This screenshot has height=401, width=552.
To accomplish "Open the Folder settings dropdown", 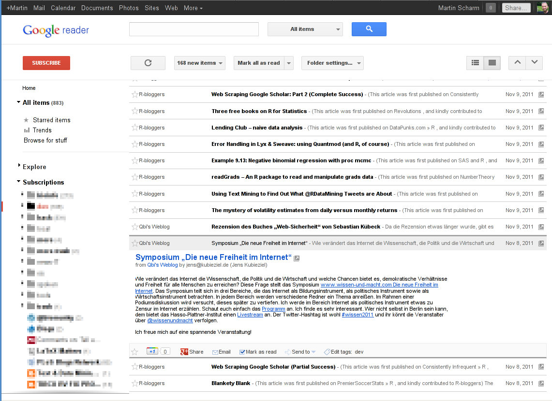I will (x=332, y=63).
